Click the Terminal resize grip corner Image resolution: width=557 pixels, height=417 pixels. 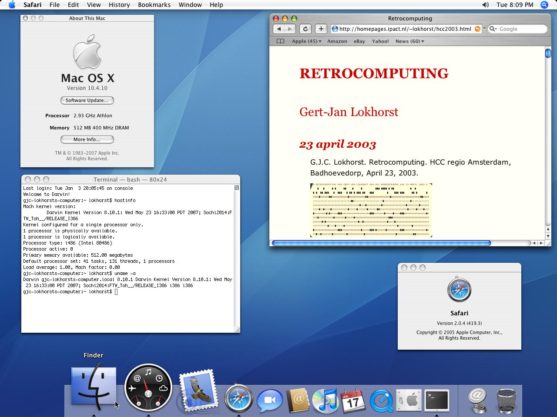pyautogui.click(x=237, y=330)
